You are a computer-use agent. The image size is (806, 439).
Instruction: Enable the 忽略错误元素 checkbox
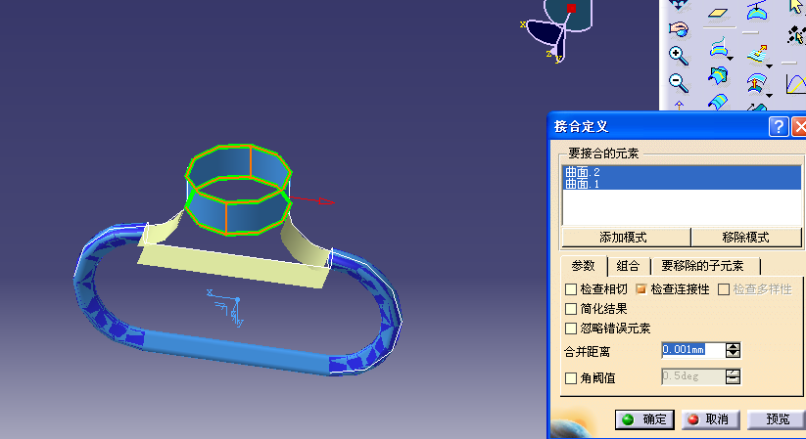(x=571, y=329)
